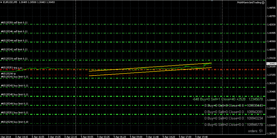
Task: Select the #65135345 buy limit 0.11 order label
Action: [x=15, y=95]
